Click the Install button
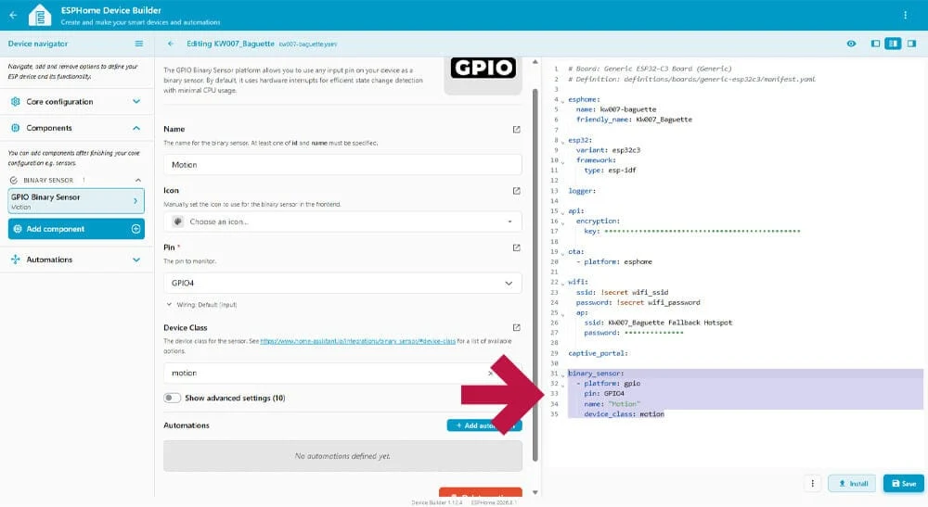 click(852, 483)
